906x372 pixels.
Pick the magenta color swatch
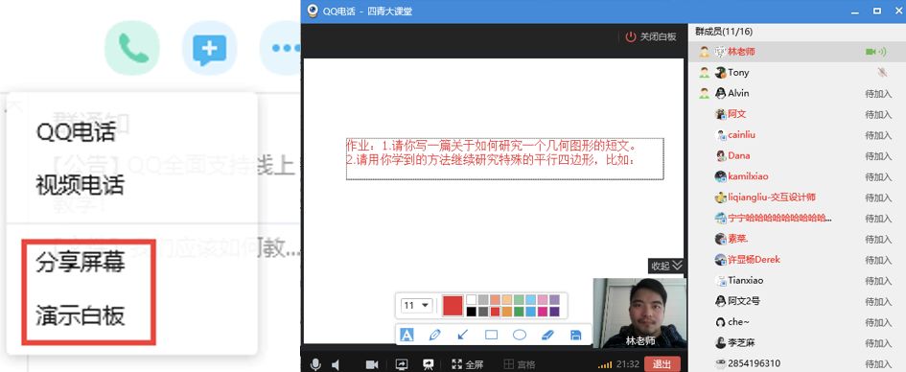(x=543, y=312)
